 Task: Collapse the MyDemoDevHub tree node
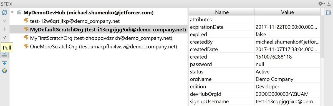12,13
